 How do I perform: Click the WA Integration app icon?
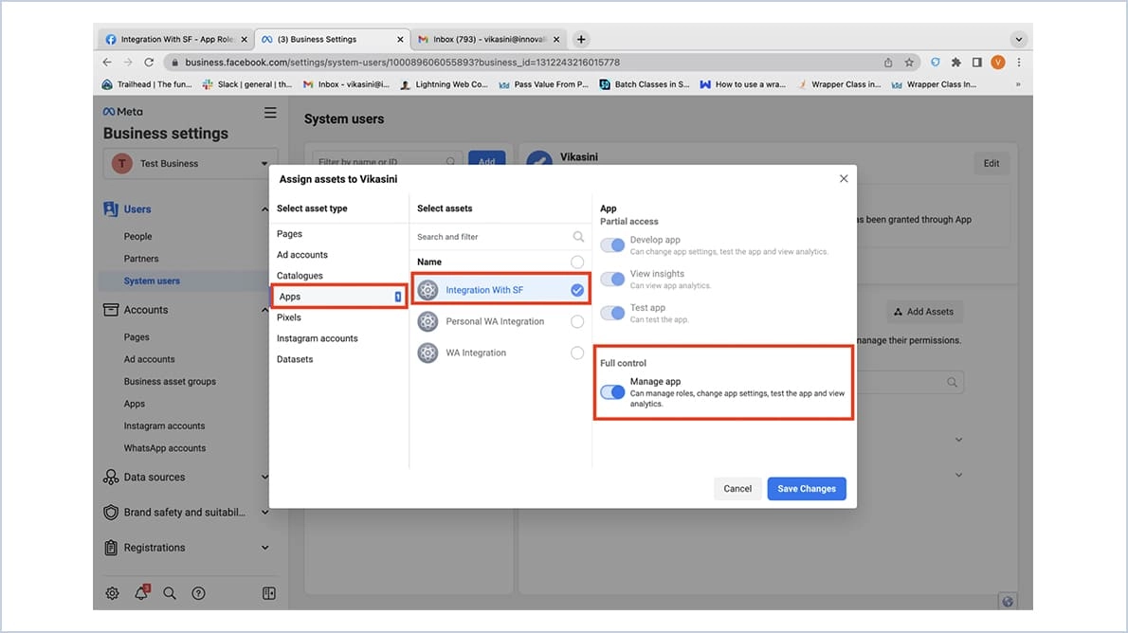click(428, 353)
